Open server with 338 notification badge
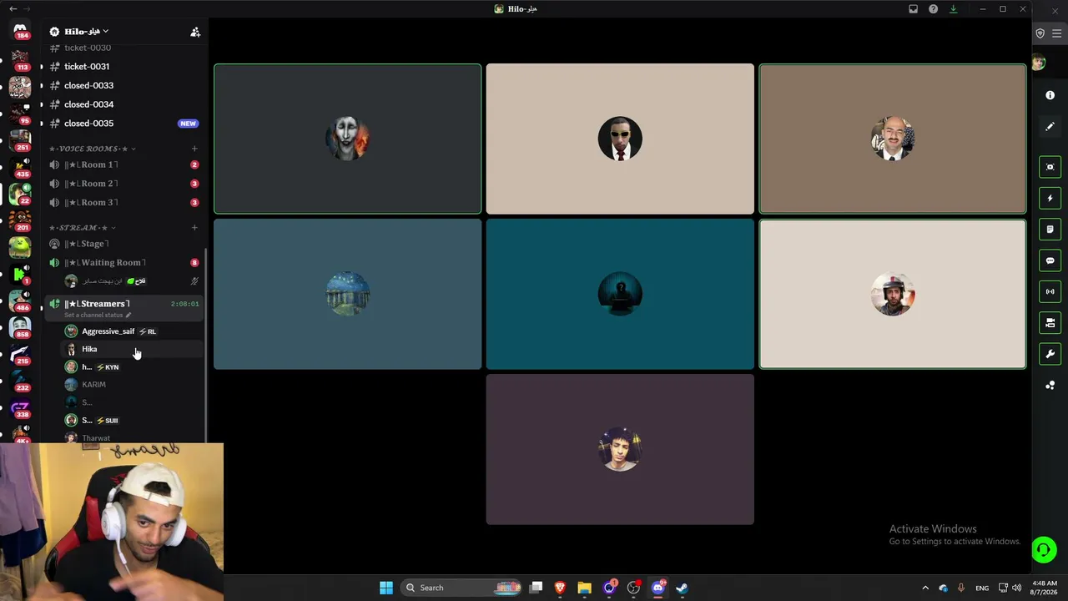 coord(20,407)
